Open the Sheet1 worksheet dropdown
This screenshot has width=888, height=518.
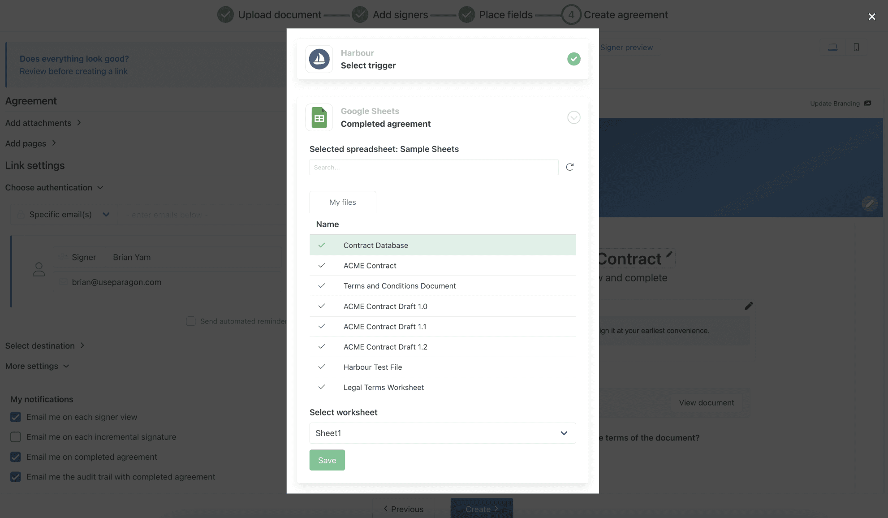pyautogui.click(x=442, y=433)
